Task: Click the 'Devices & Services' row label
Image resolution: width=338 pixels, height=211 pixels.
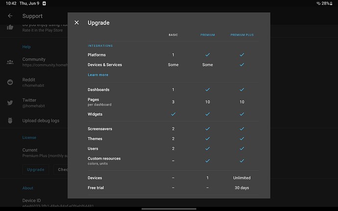Action: pos(105,65)
